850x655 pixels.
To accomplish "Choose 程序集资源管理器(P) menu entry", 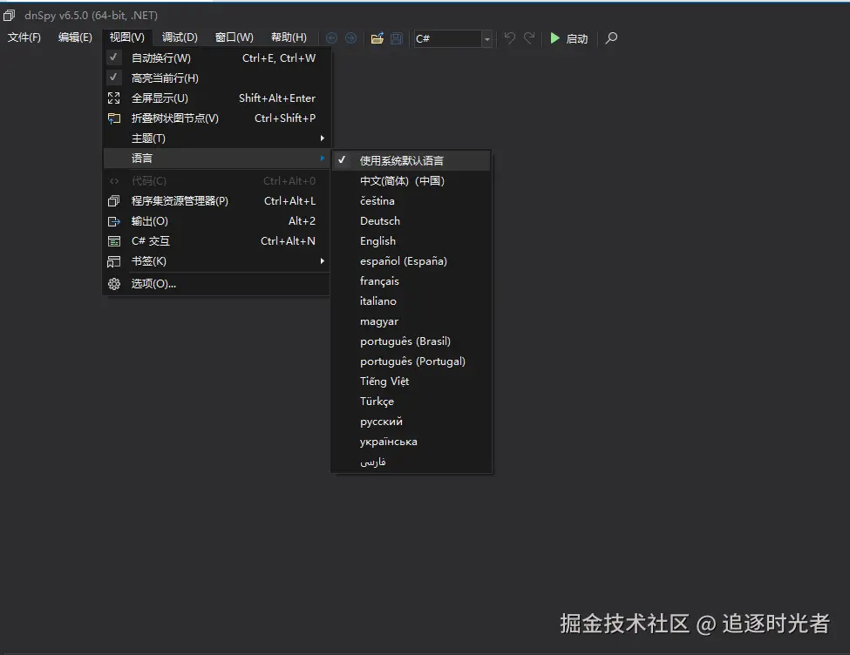I will [216, 201].
